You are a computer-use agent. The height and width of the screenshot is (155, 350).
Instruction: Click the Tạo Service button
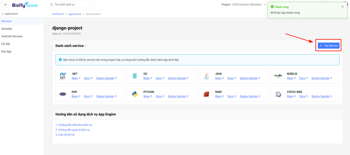click(328, 46)
